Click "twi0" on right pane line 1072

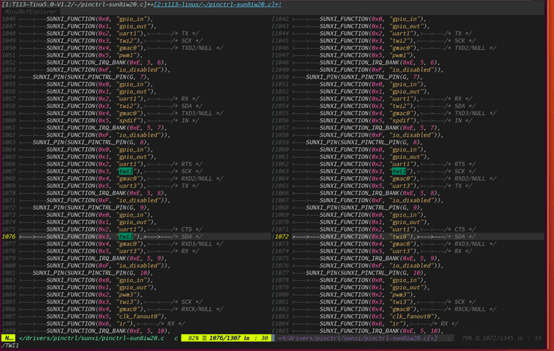[x=401, y=237]
